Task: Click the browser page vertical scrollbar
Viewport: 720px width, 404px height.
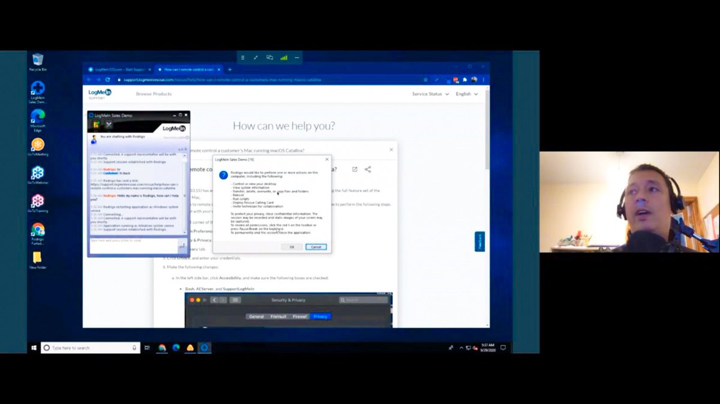Action: click(487, 129)
